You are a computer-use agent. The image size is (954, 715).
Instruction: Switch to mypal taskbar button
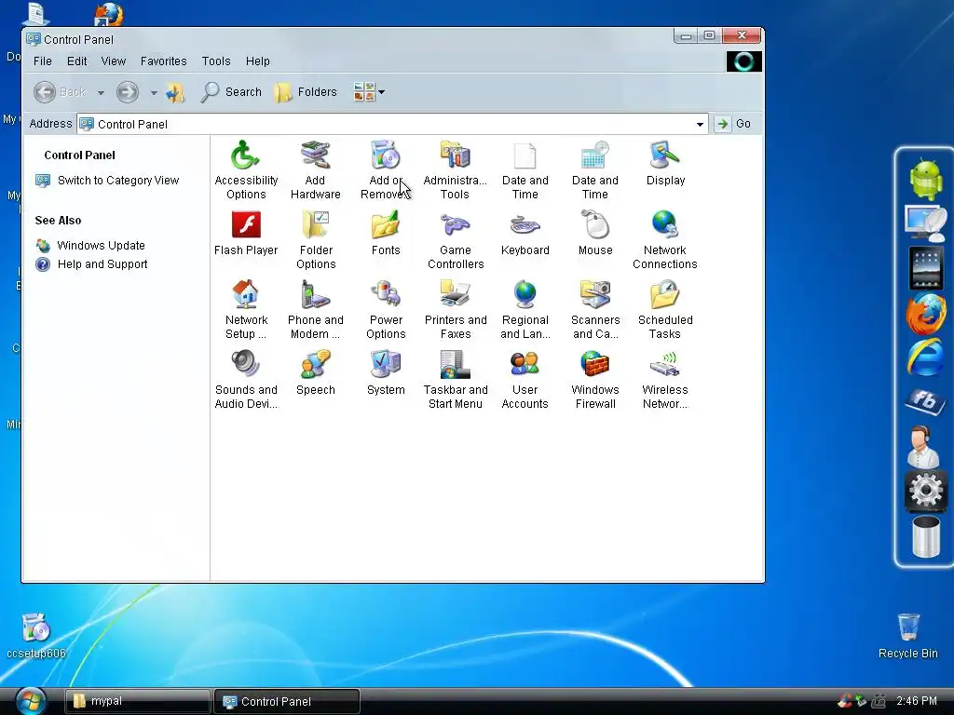[138, 702]
